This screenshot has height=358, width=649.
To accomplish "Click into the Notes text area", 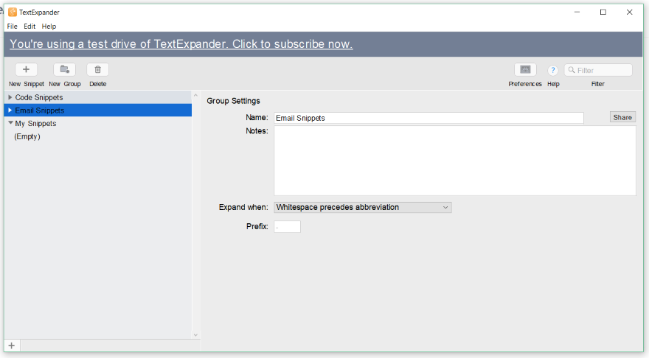I will pyautogui.click(x=454, y=161).
